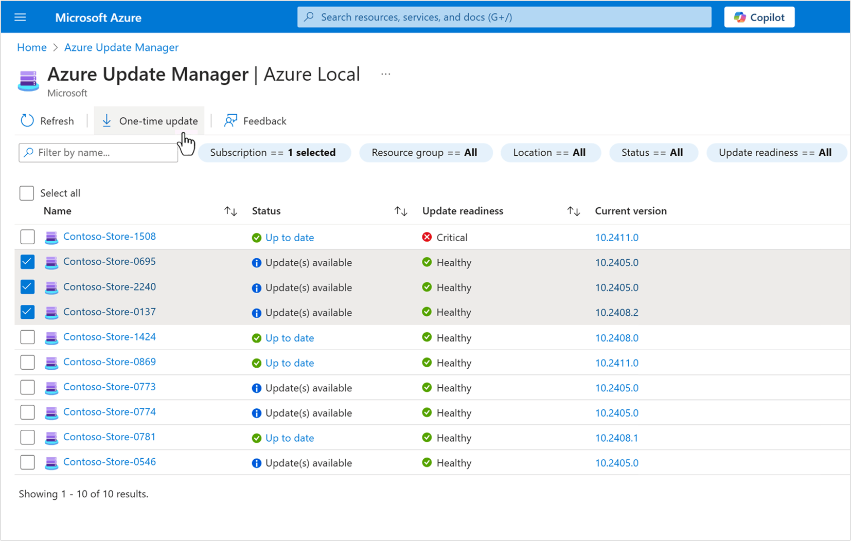Open the Update readiness filter
Viewport: 851px width, 541px height.
click(x=775, y=152)
